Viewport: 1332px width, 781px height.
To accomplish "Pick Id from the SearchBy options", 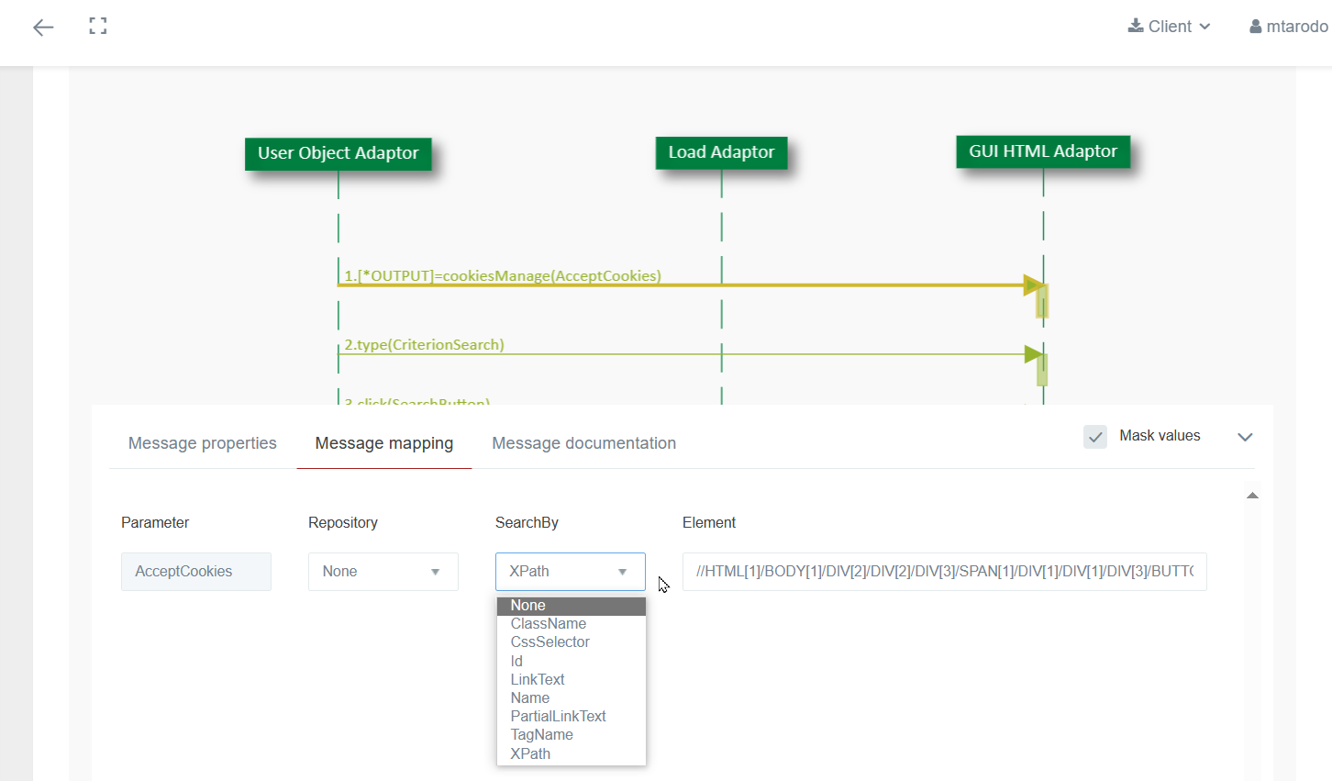I will pos(517,661).
